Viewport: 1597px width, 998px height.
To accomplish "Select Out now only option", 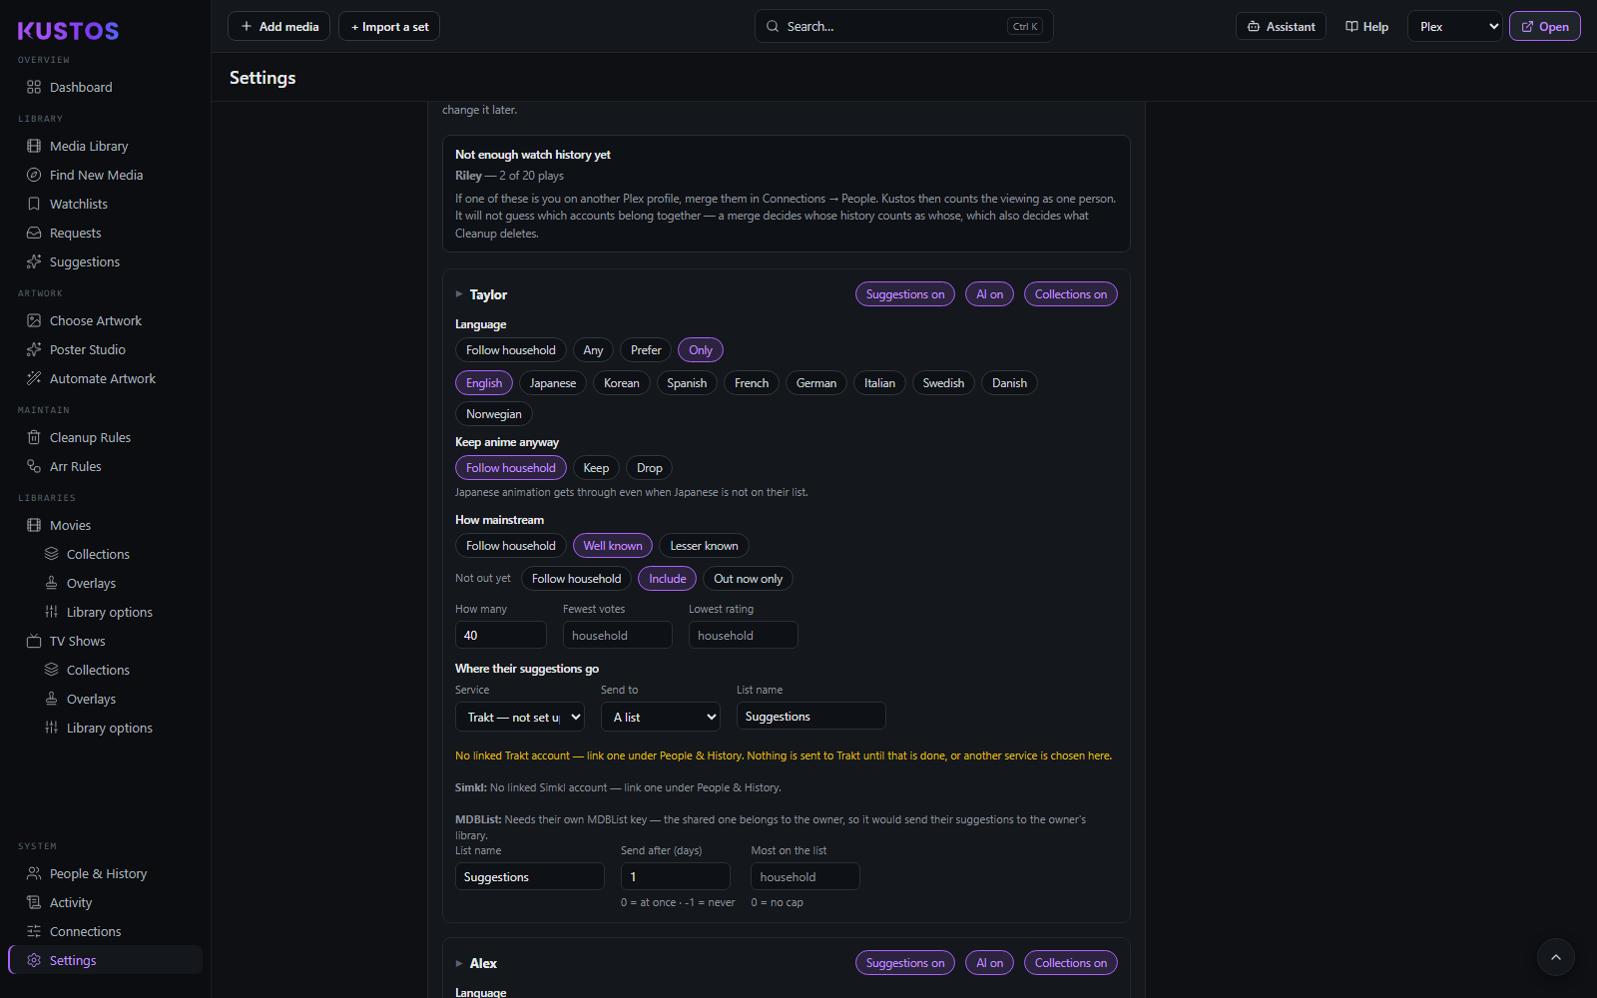I will click(748, 579).
